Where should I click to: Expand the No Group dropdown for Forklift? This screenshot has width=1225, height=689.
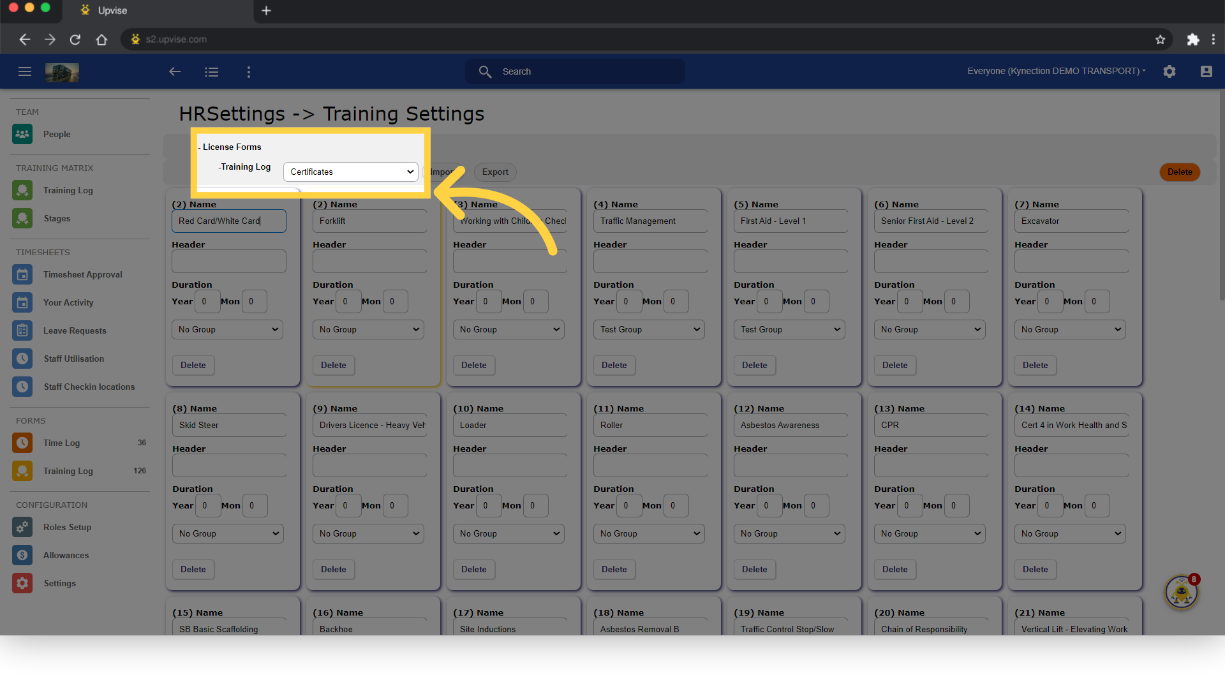(x=368, y=329)
